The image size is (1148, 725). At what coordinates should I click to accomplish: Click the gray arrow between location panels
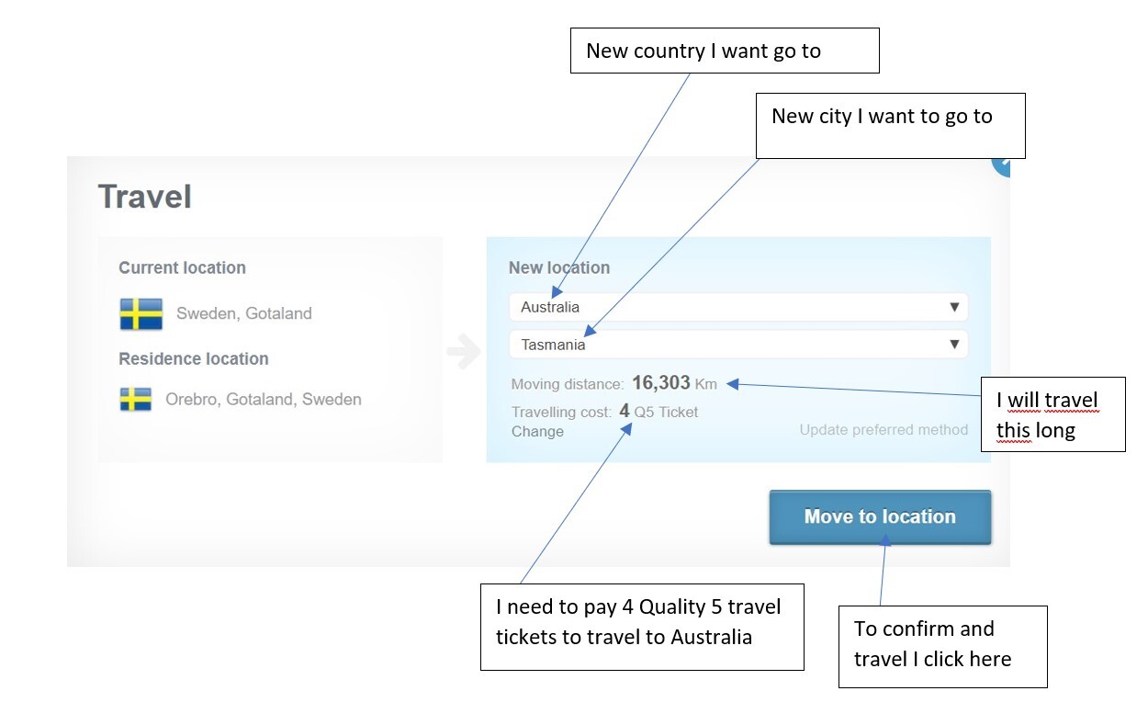(464, 352)
